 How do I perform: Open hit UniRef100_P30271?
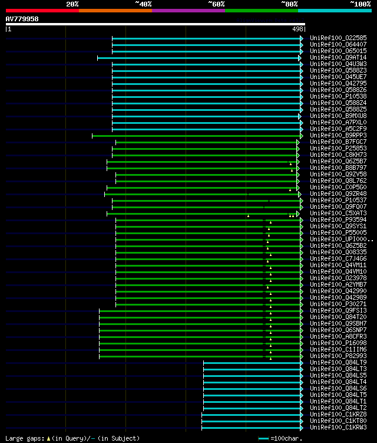click(338, 304)
